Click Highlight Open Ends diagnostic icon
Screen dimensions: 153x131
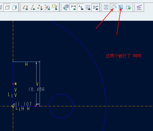tap(114, 7)
